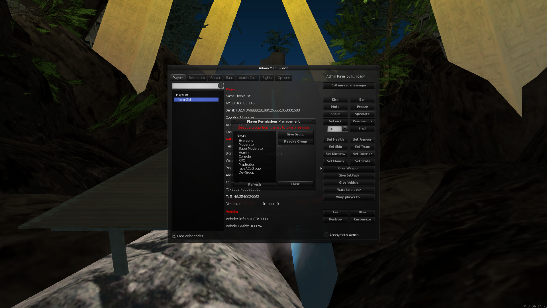Click the 0/0 unread messages button
Viewport: 547px width, 308px height.
click(349, 85)
